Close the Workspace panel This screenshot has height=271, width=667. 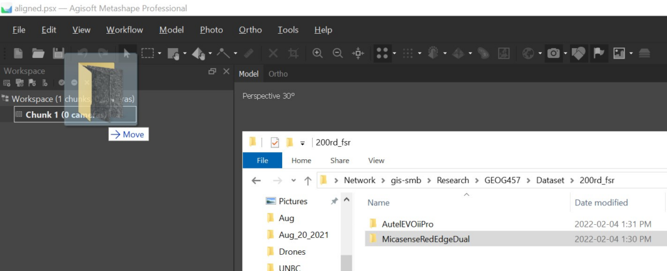226,71
